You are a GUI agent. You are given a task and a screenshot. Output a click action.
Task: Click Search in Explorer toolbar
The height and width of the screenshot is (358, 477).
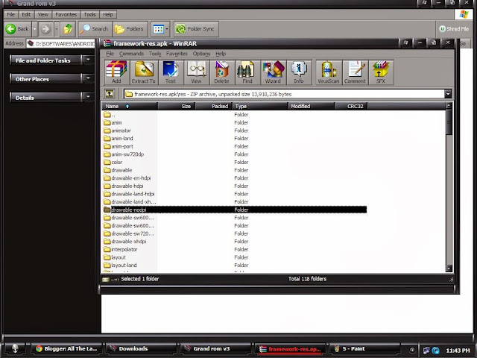(95, 29)
